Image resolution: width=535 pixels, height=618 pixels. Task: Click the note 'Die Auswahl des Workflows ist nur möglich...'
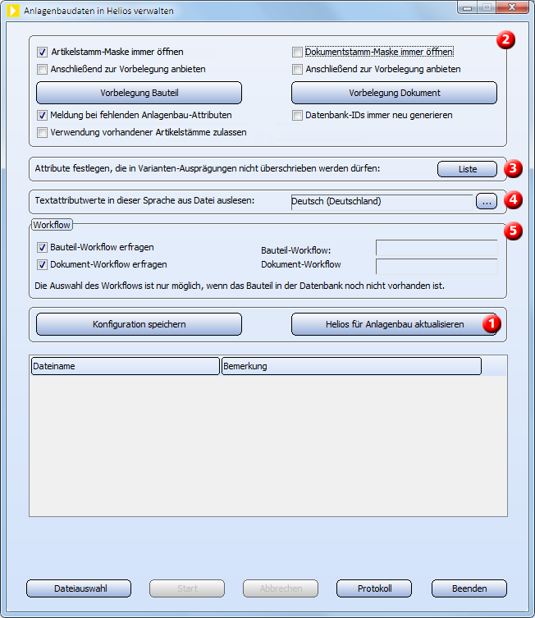pyautogui.click(x=240, y=286)
